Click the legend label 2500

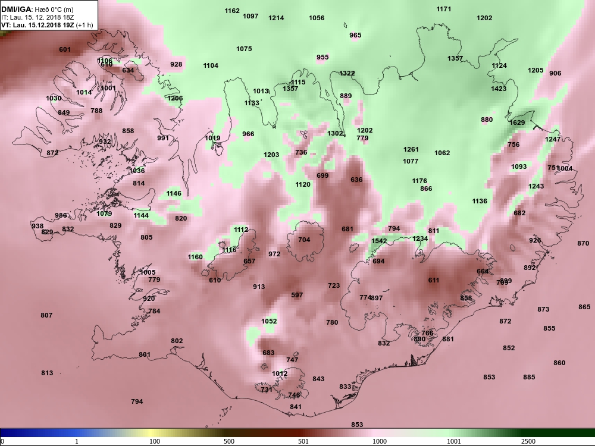click(x=528, y=441)
